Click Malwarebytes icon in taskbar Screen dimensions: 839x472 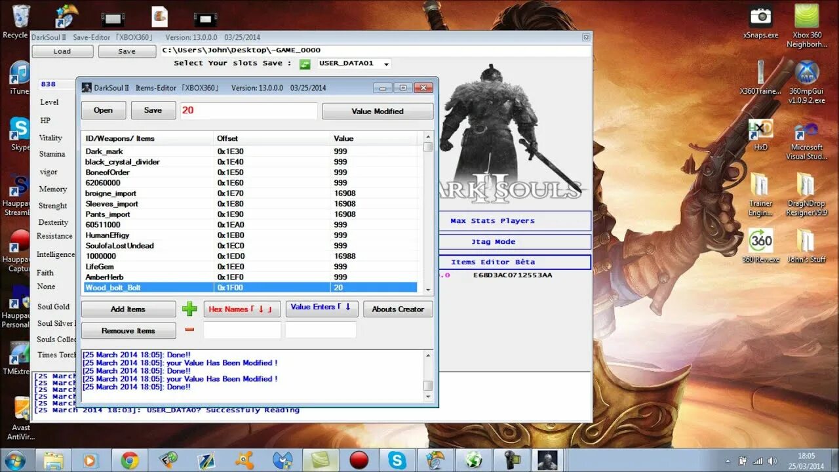pos(283,460)
